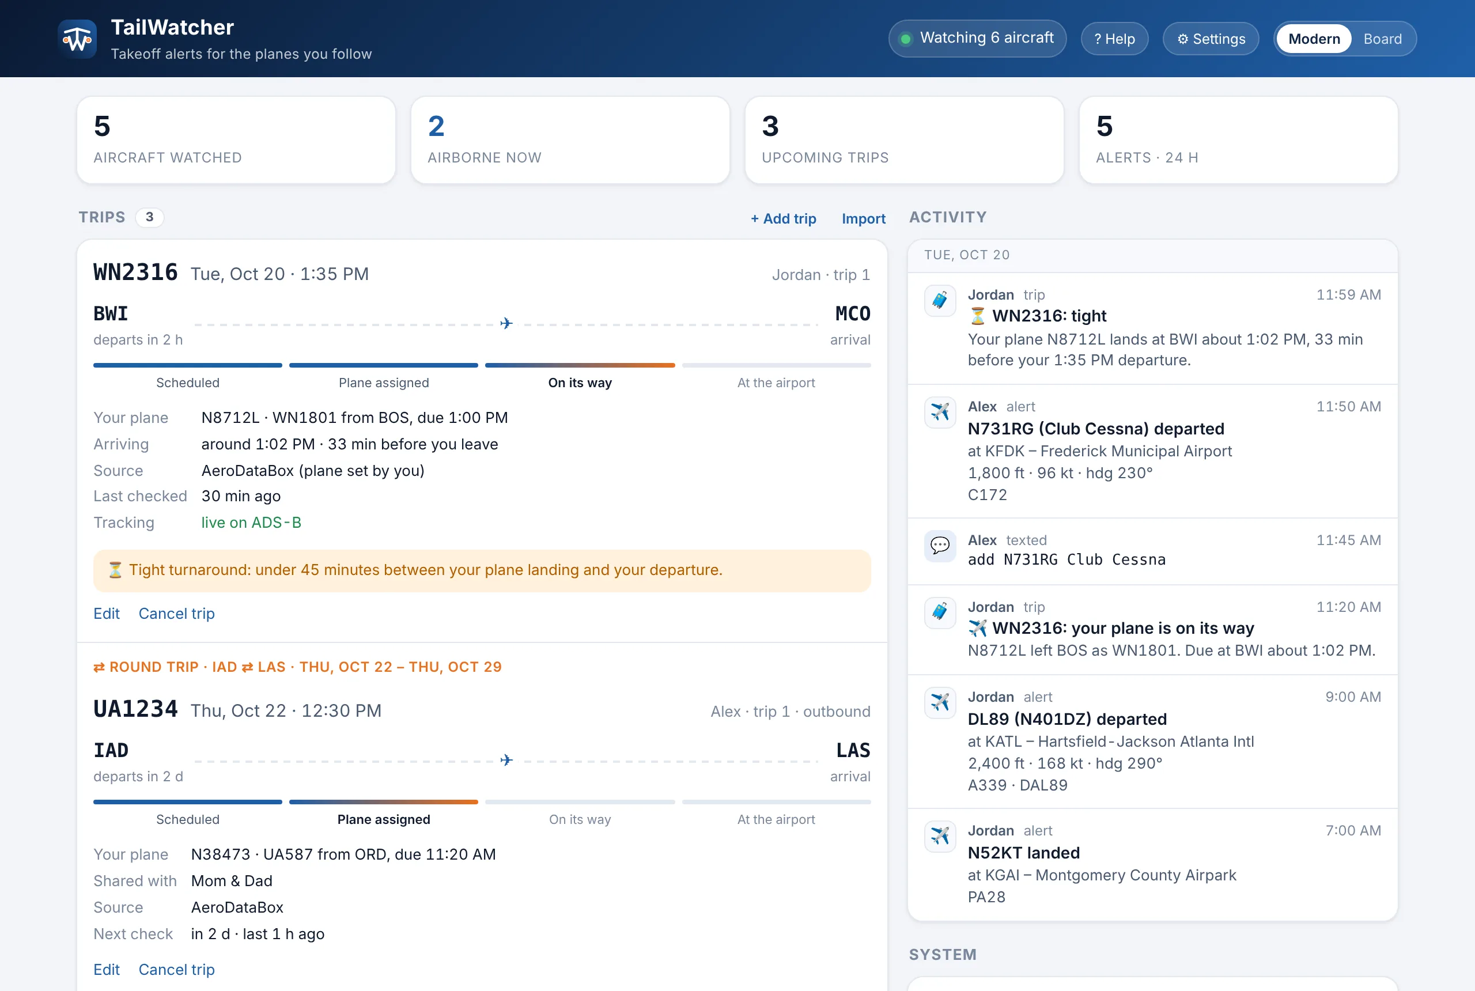Click the SYSTEM section heading
This screenshot has width=1475, height=991.
942,955
